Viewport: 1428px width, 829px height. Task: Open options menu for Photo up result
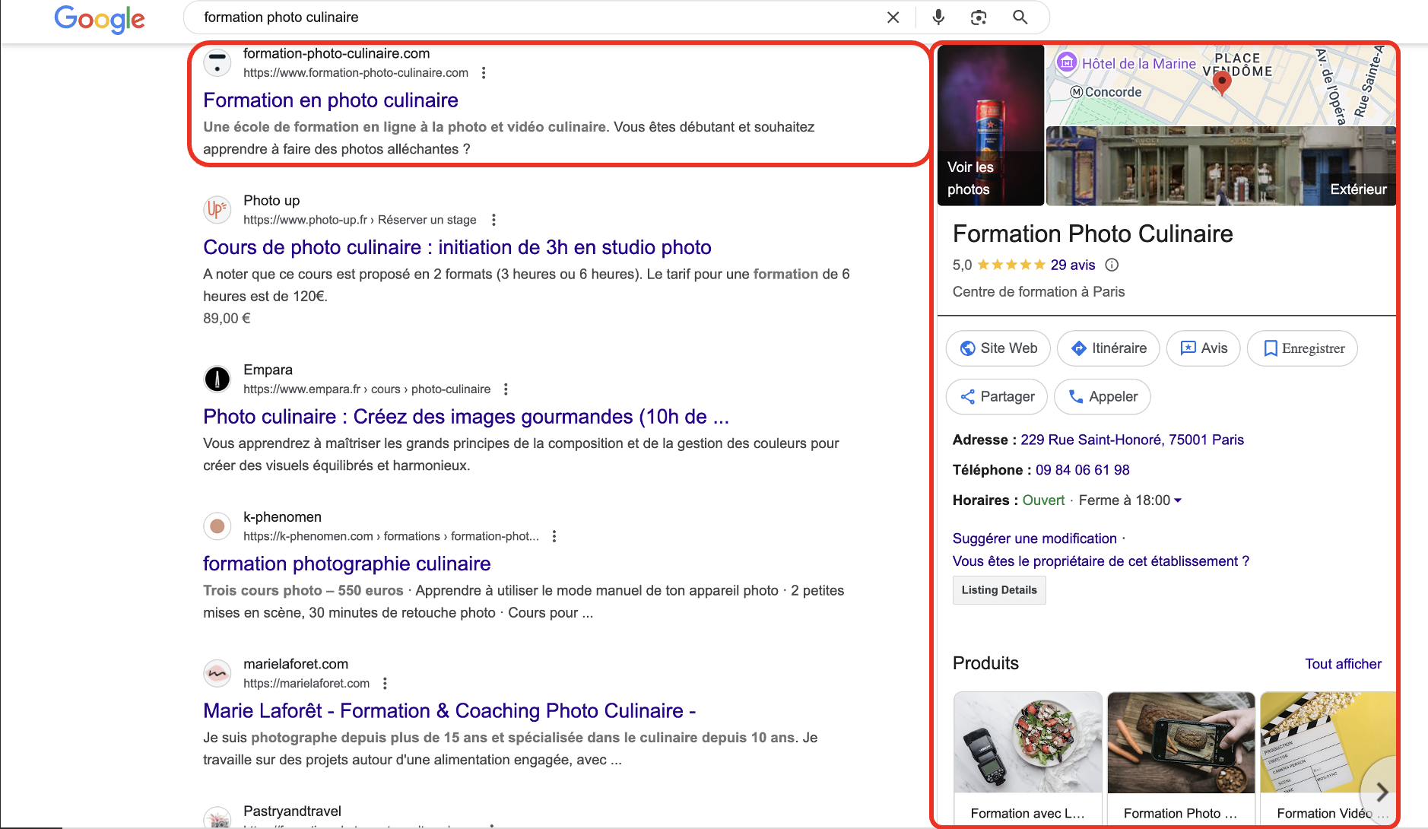click(x=493, y=220)
